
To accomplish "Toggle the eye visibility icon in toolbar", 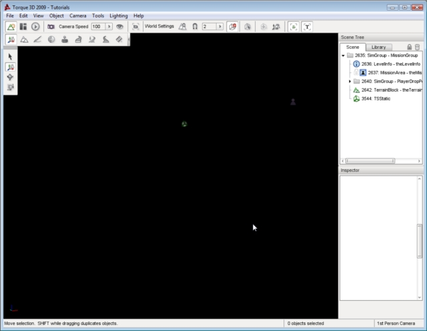I will [x=119, y=27].
